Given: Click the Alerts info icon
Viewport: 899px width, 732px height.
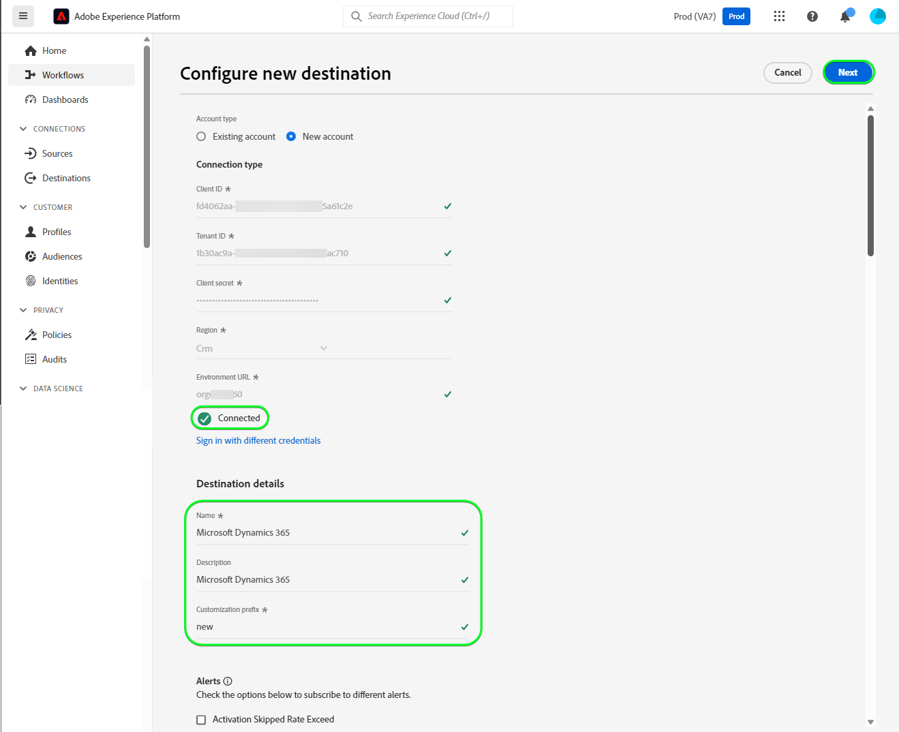Looking at the screenshot, I should click(228, 681).
